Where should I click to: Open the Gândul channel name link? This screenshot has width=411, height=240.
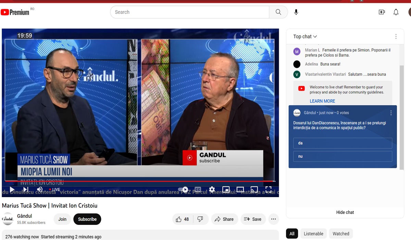pyautogui.click(x=25, y=216)
